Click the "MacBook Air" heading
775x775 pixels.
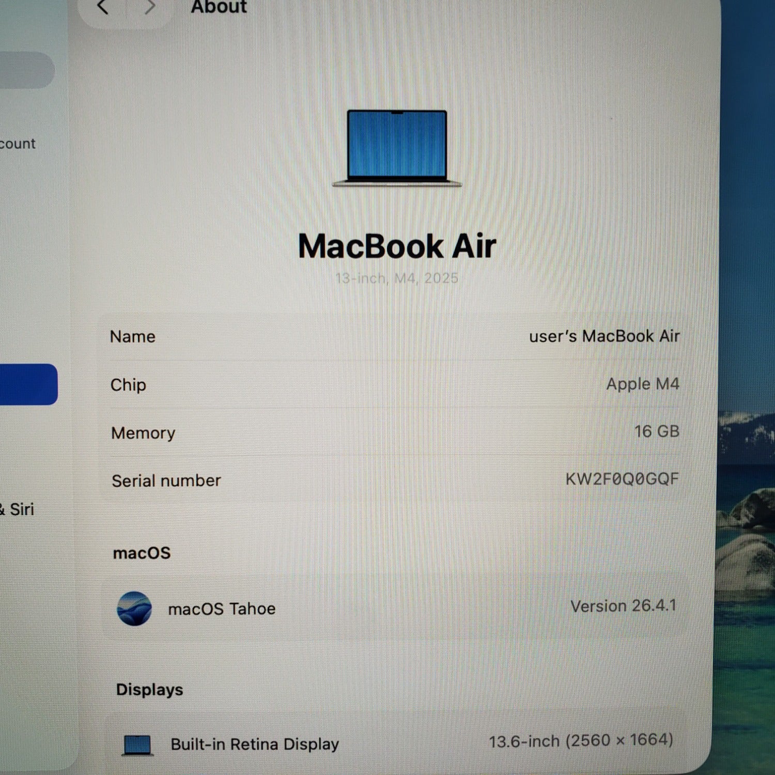click(397, 246)
